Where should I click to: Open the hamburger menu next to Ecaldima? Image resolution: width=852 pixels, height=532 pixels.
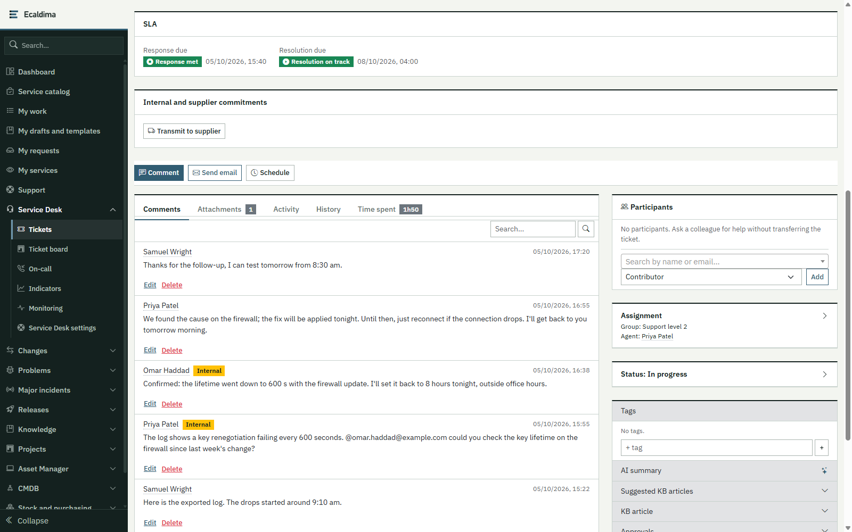point(13,14)
